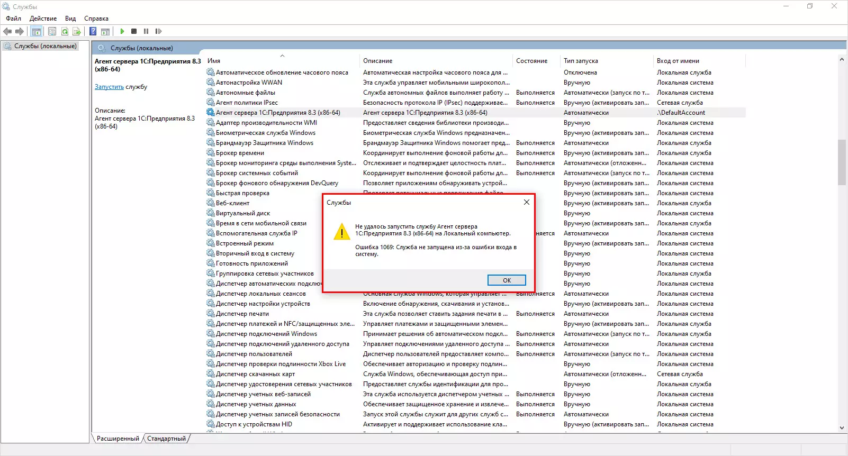Click the gear icon beside 'Быстрая проверка'
The width and height of the screenshot is (848, 456).
click(211, 193)
